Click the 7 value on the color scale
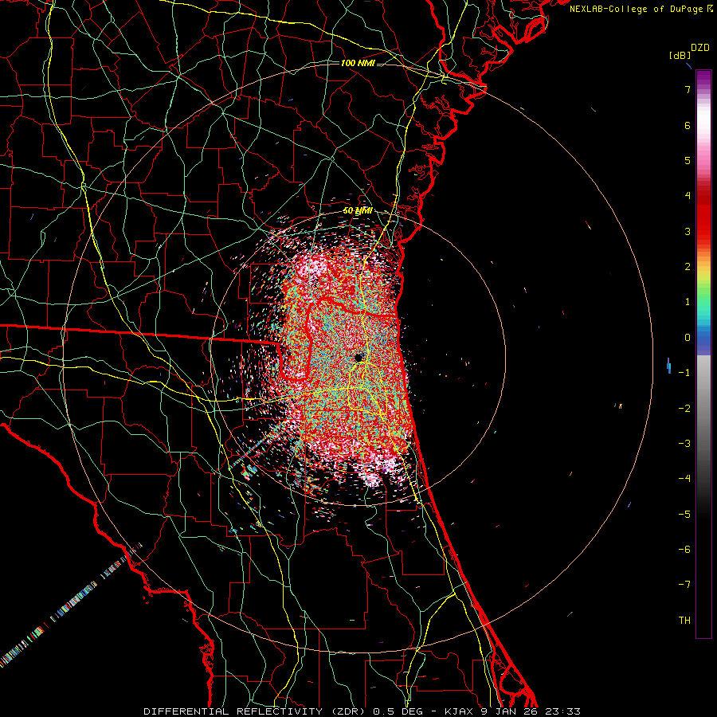Viewport: 717px width, 717px height. [688, 89]
